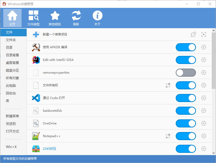This screenshot has width=216, height=163.
Task: Click the IntelliJ IDEA icon
Action: click(x=36, y=60)
